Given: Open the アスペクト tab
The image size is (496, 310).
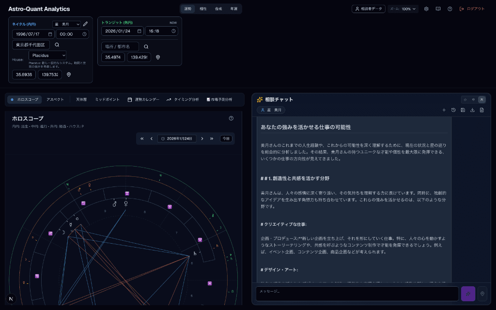Looking at the screenshot, I should point(56,99).
